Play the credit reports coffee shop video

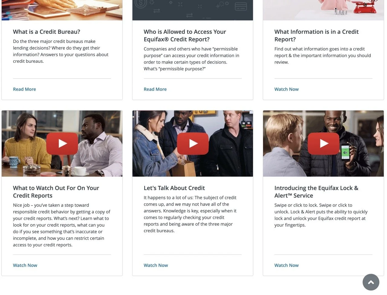click(x=62, y=143)
